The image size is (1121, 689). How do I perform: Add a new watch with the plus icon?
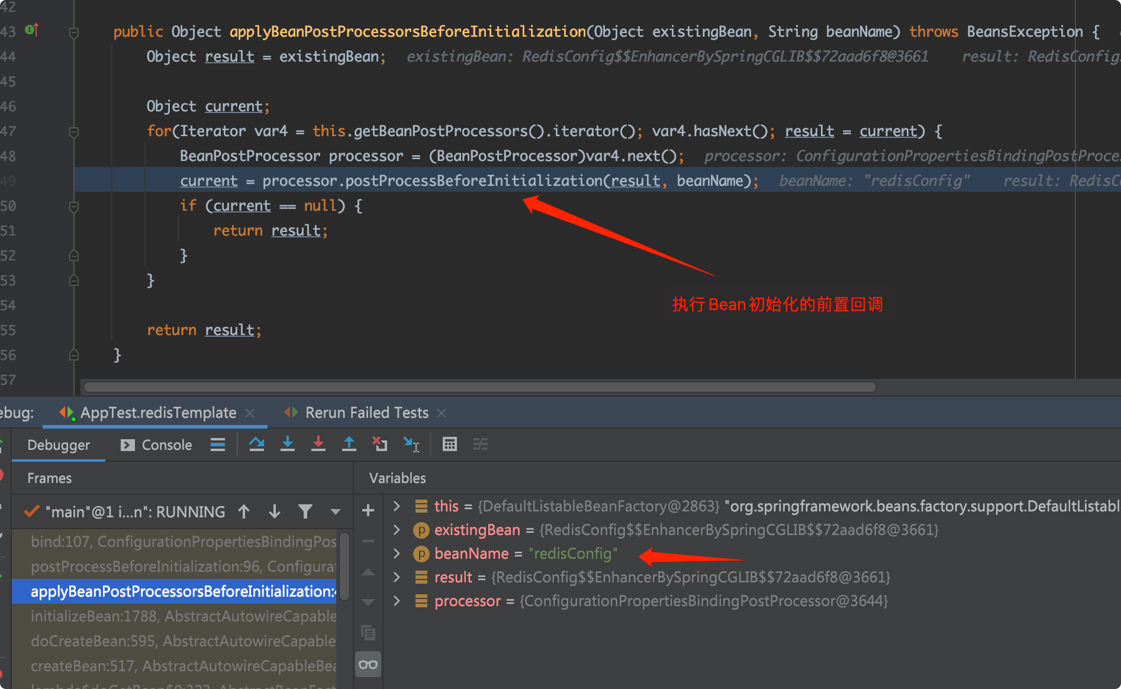click(368, 510)
